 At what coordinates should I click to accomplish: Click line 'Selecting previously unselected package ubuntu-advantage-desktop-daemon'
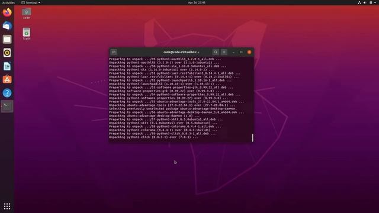click(173, 109)
